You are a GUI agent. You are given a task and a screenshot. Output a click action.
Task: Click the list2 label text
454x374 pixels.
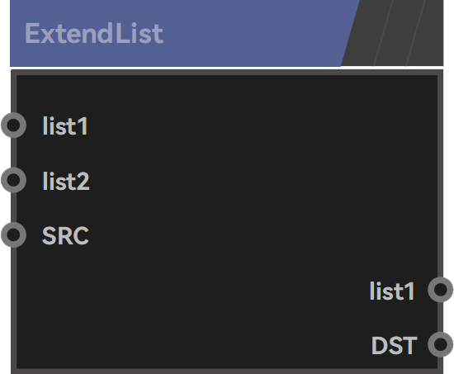click(66, 181)
